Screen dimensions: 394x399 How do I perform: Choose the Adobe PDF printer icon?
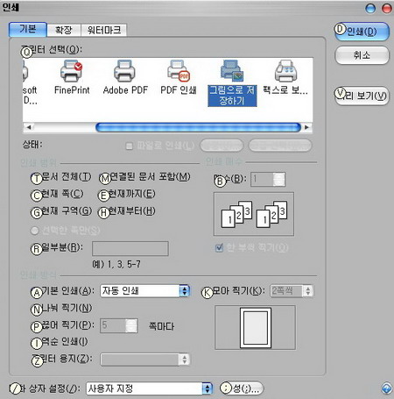click(124, 71)
